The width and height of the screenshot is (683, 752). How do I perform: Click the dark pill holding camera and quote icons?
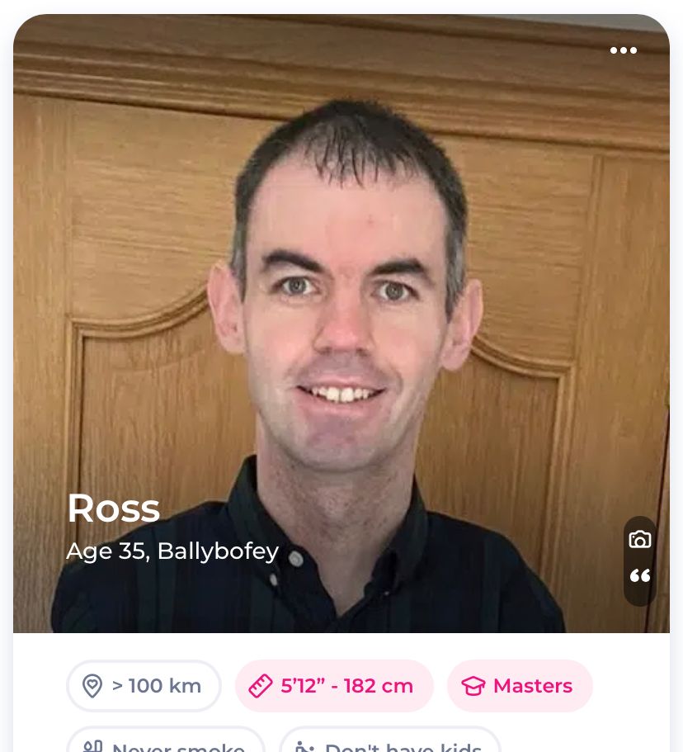click(640, 561)
